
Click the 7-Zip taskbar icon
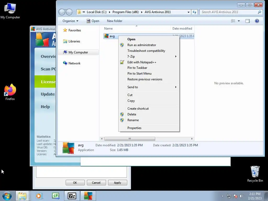click(72, 196)
